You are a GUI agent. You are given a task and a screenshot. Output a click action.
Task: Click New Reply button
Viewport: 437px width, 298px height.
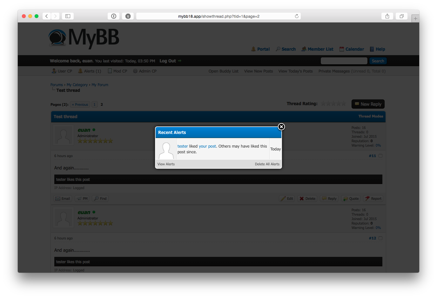tap(368, 104)
